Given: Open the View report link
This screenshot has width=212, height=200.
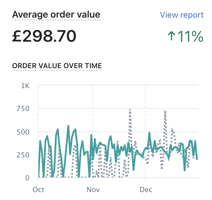Looking at the screenshot, I should click(x=182, y=15).
